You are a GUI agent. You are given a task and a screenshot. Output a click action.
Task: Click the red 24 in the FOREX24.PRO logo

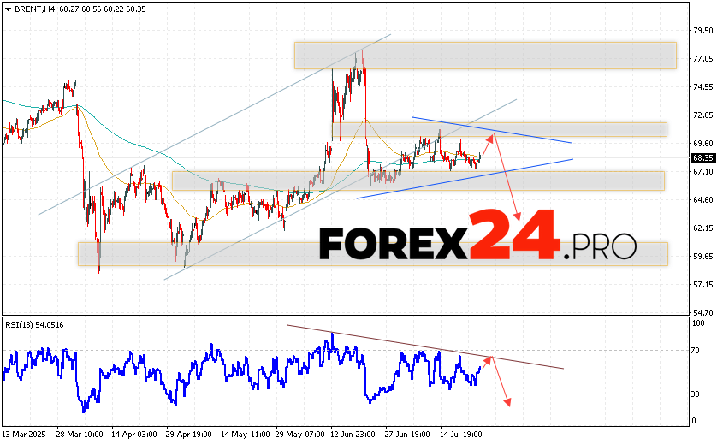(x=514, y=236)
